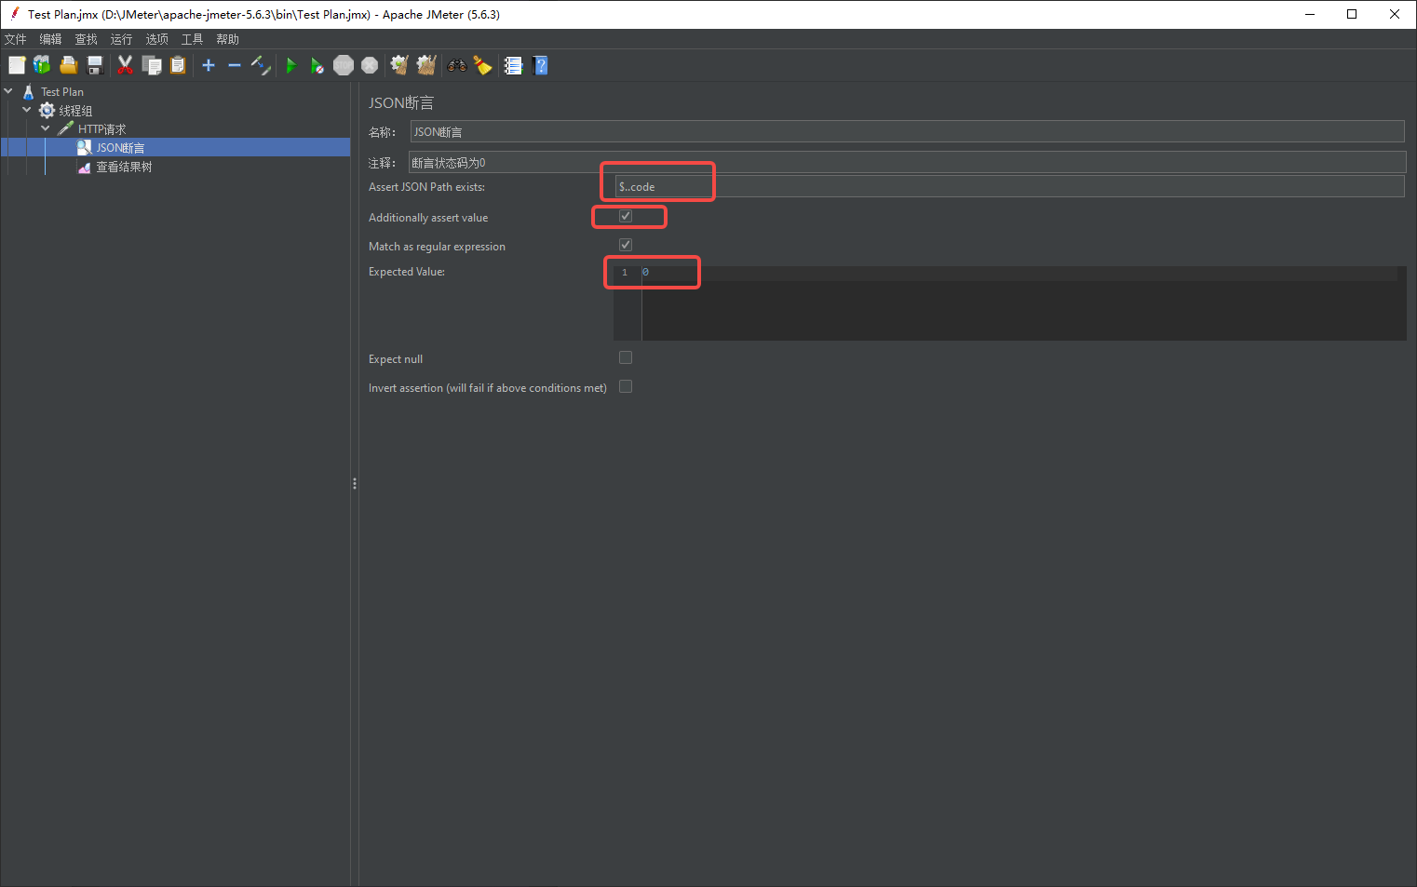Click the Shutdown X icon
Screen dimensions: 1417x887
point(370,65)
